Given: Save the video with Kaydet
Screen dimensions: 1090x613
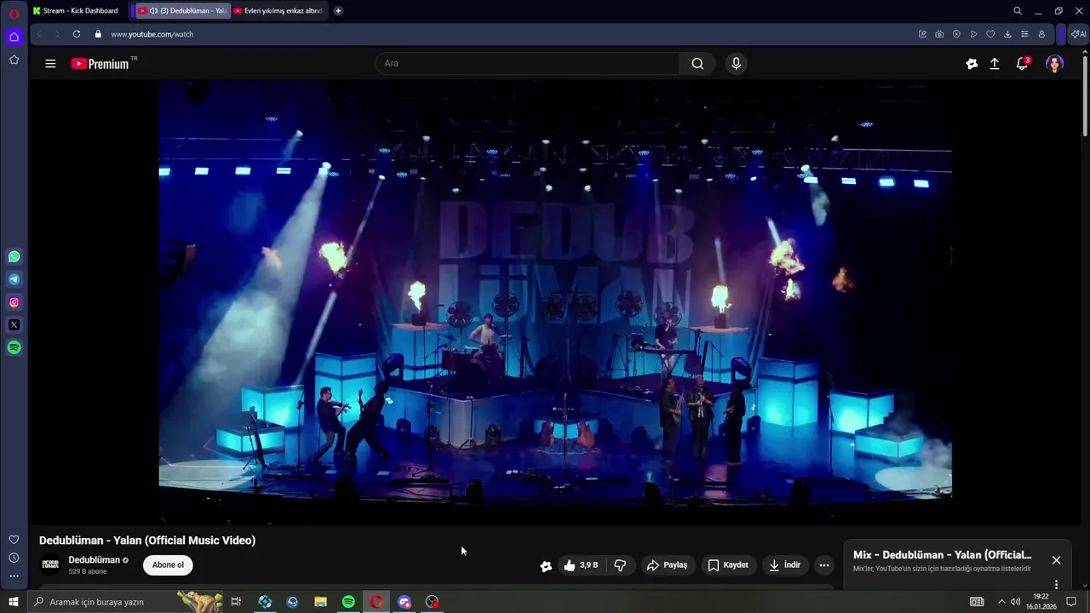Looking at the screenshot, I should pyautogui.click(x=728, y=565).
